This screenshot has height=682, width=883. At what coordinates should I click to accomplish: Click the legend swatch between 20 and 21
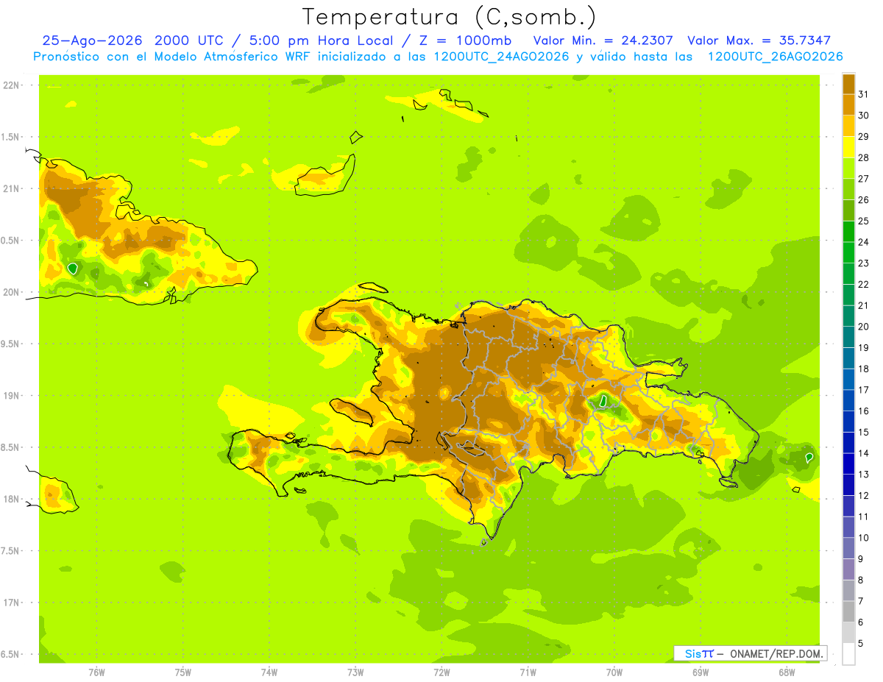[x=848, y=316]
